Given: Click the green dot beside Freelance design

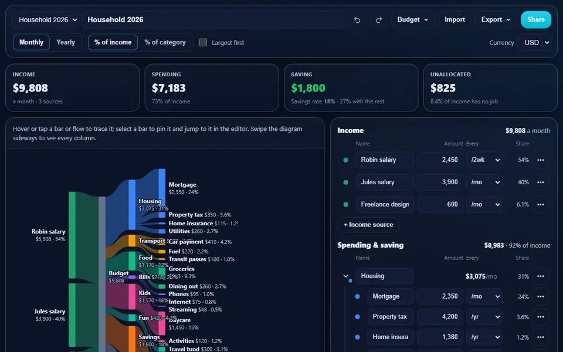Looking at the screenshot, I should pyautogui.click(x=346, y=205).
